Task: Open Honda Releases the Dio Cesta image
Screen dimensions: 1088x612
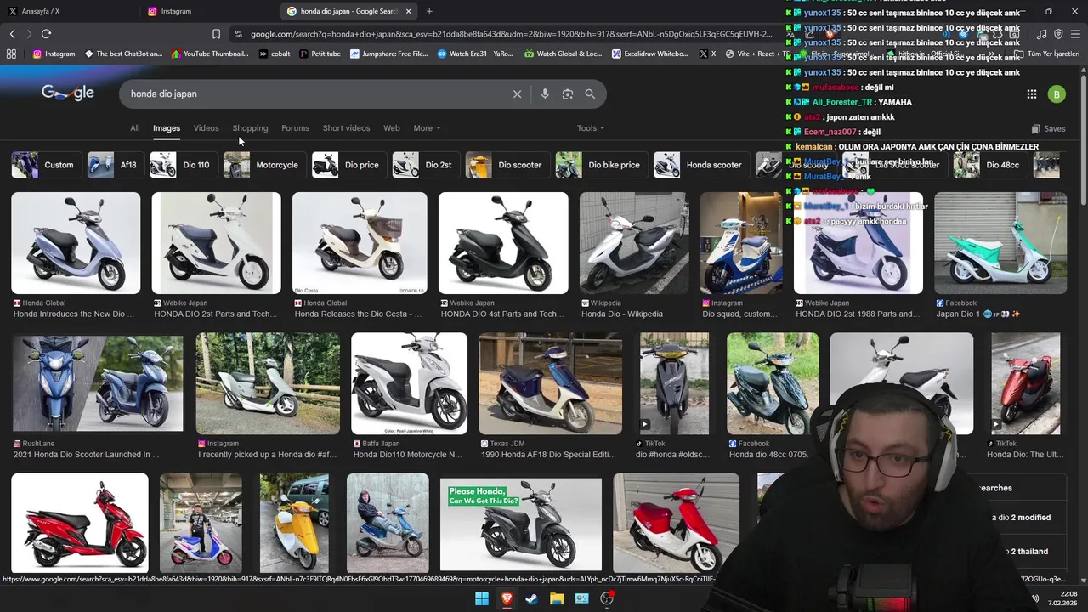Action: pos(360,243)
